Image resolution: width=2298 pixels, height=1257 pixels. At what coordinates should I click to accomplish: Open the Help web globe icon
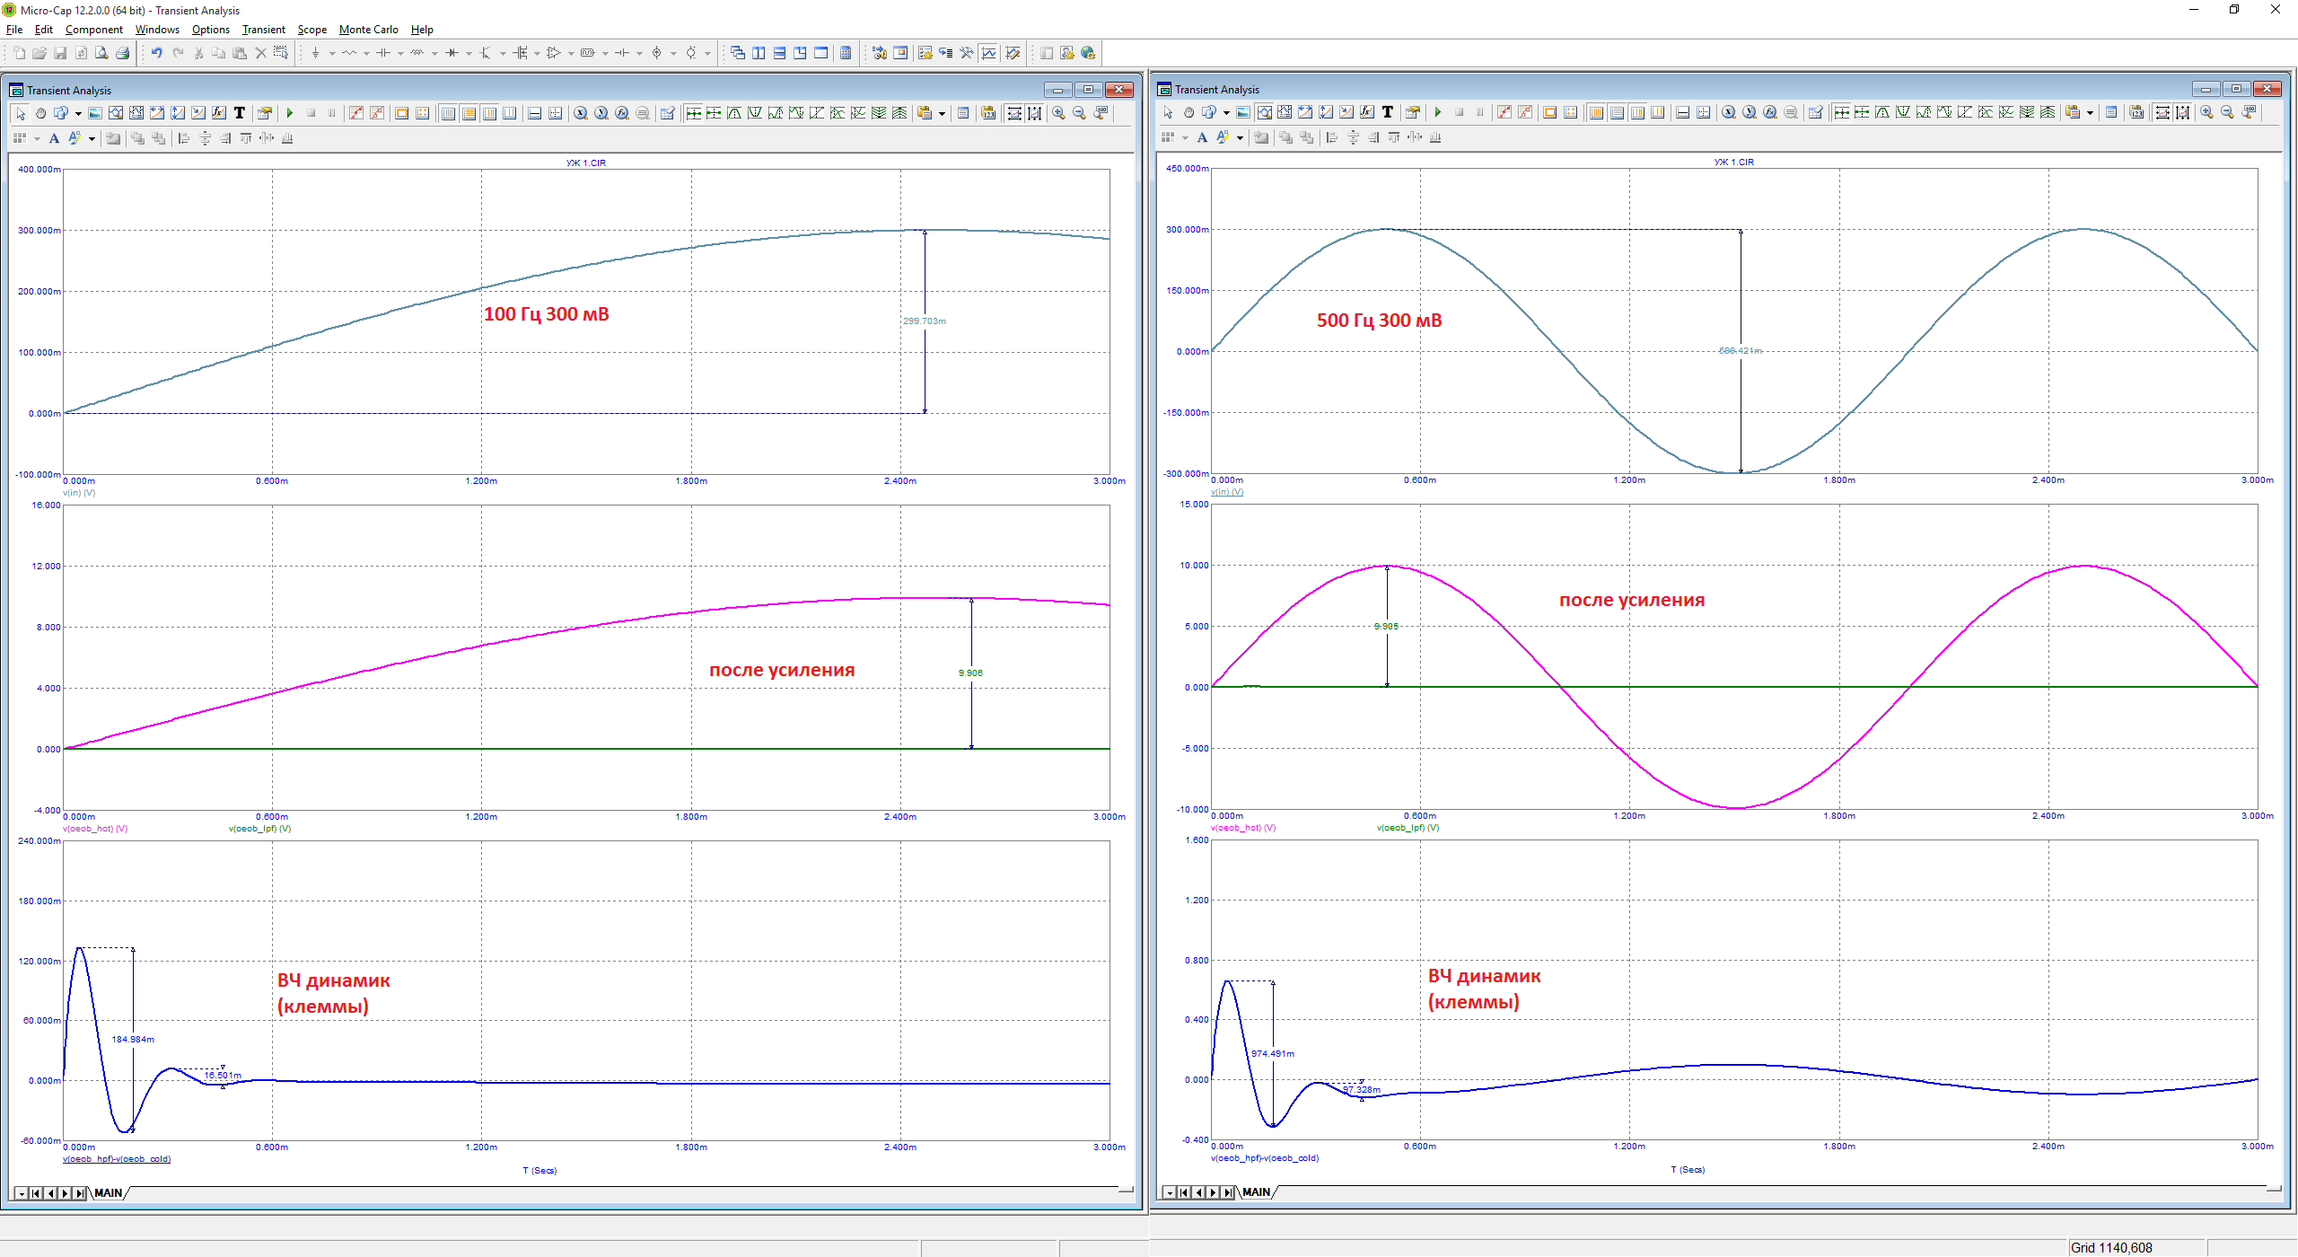click(x=1088, y=53)
